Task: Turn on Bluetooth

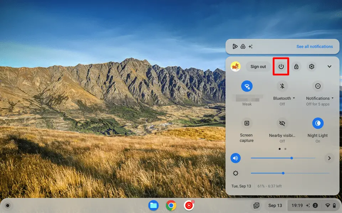Action: tap(282, 86)
